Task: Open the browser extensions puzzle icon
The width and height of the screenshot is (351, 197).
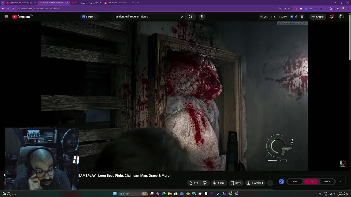Action: click(x=331, y=8)
